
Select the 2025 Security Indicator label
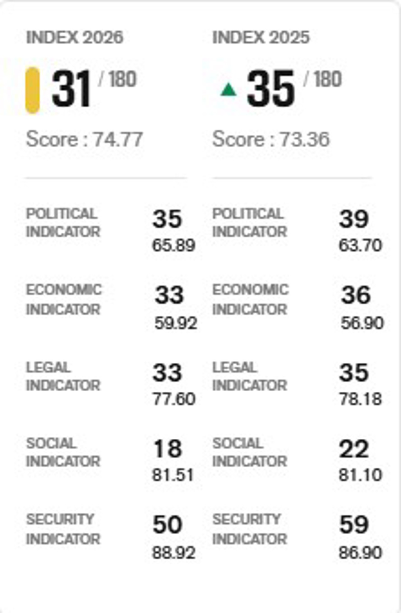[x=250, y=529]
